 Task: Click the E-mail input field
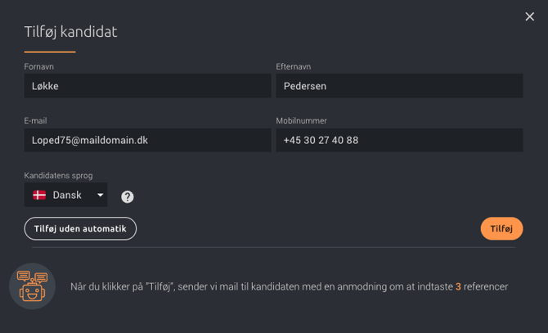coord(147,140)
